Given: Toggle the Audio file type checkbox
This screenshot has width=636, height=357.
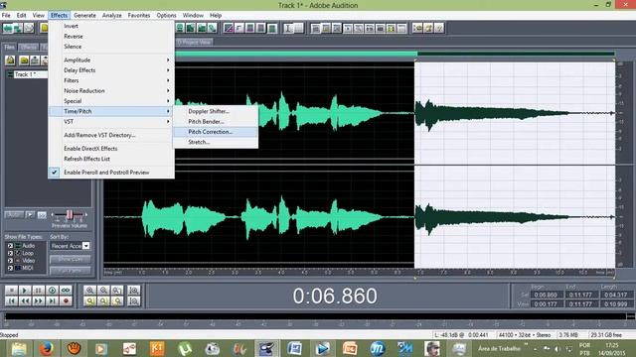Looking at the screenshot, I should click(10, 246).
